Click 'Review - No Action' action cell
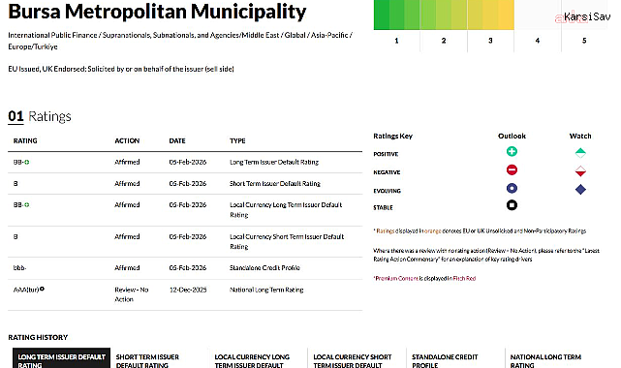 132,294
